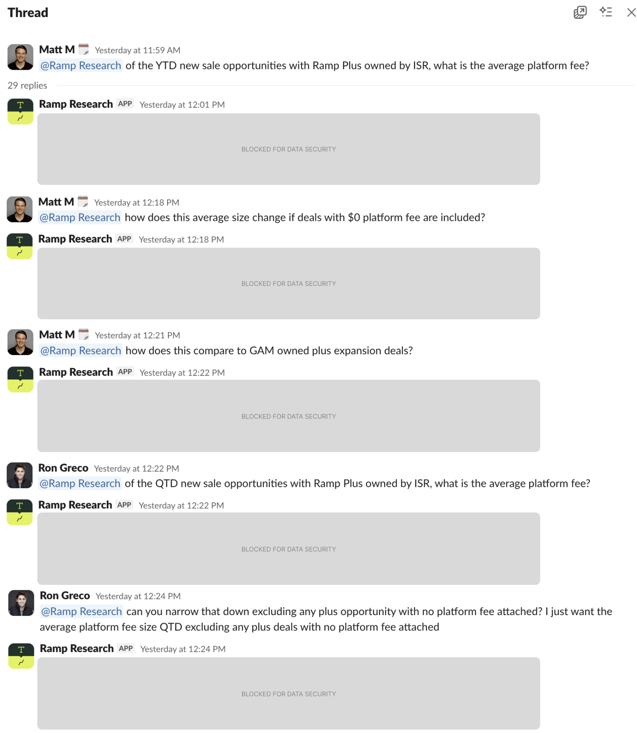This screenshot has height=733, width=637.
Task: Select the Ramp Research bot icon on last reply
Action: [x=20, y=656]
